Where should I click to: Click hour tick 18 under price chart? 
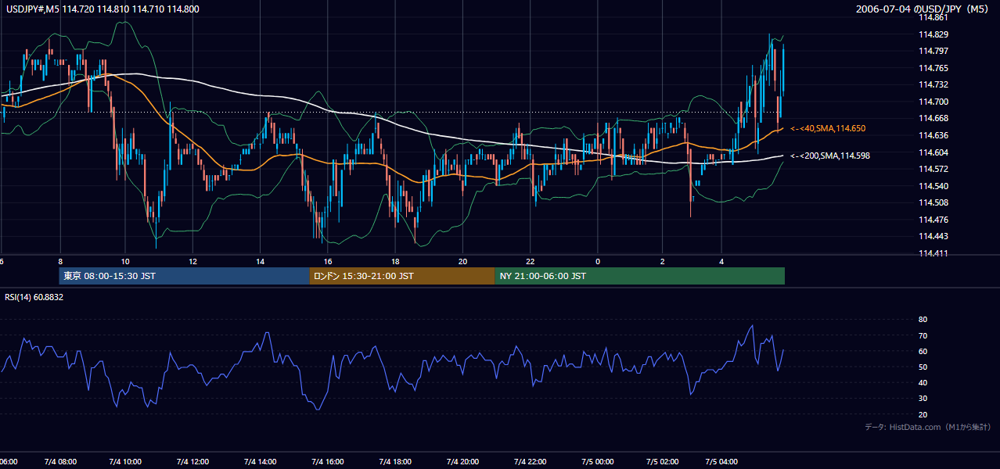(x=395, y=261)
